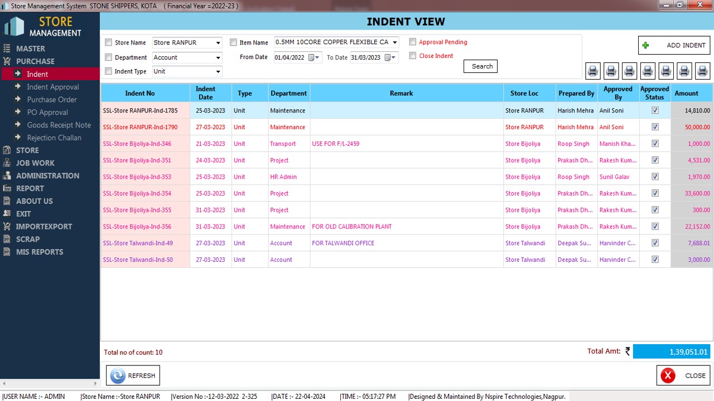Click the last printer icon on right
Screen dimensions: 714x401
coord(702,71)
